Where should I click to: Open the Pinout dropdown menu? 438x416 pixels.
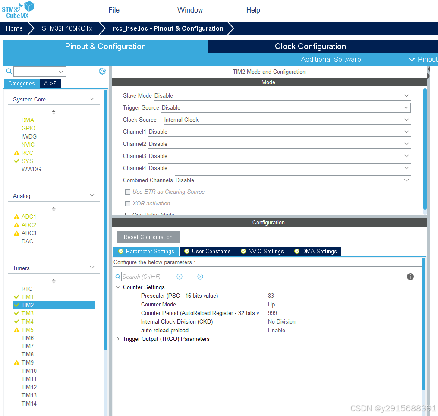423,59
